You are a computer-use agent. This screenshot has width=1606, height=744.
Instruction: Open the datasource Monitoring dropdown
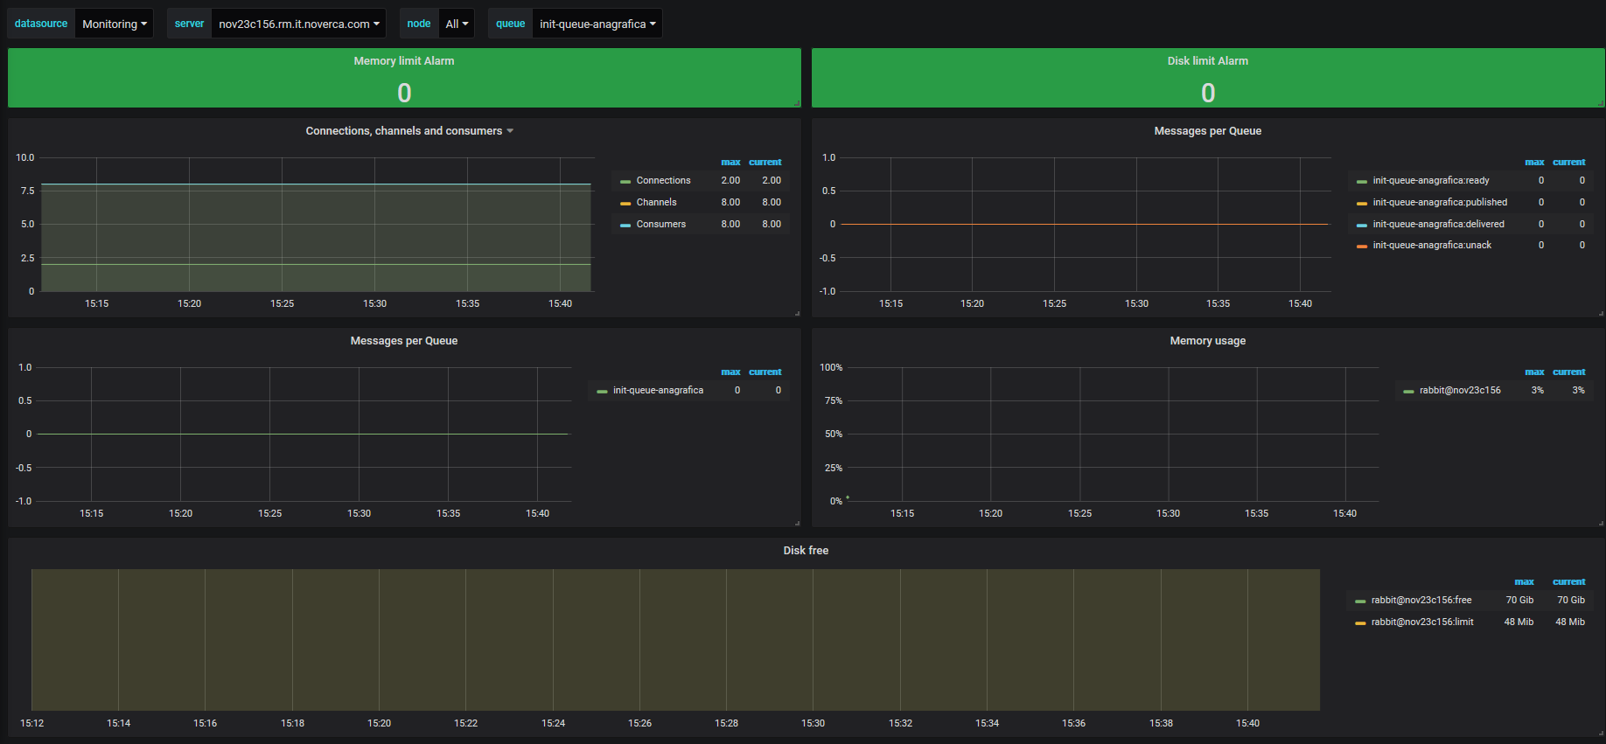coord(114,24)
